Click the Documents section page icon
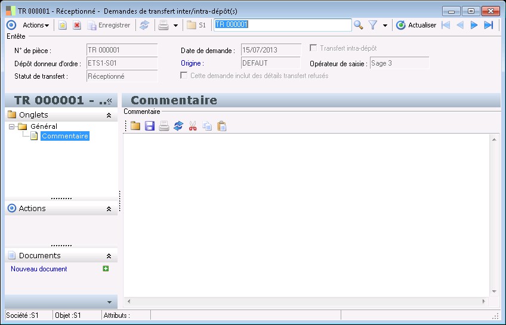The height and width of the screenshot is (325, 506). coord(12,255)
